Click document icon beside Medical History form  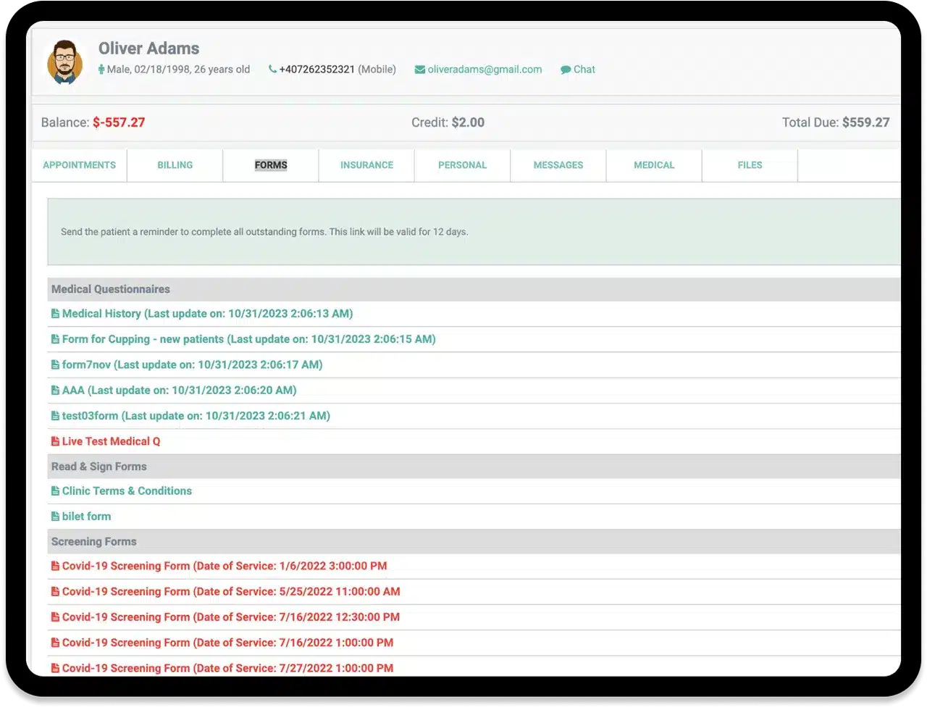(55, 314)
